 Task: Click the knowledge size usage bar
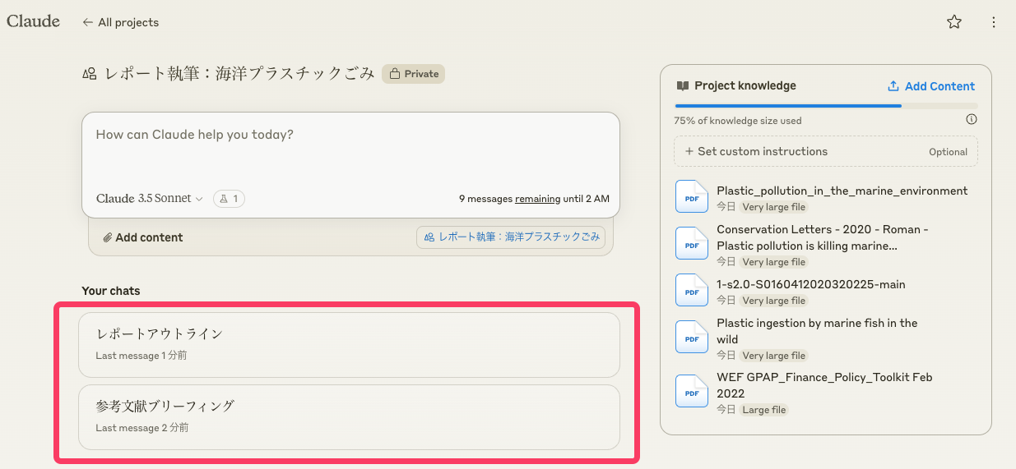825,106
